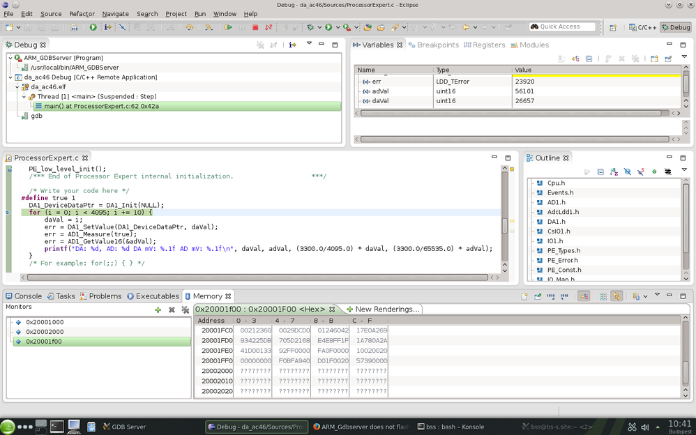
Task: Switch to the Breakpoints tab
Action: pyautogui.click(x=434, y=45)
